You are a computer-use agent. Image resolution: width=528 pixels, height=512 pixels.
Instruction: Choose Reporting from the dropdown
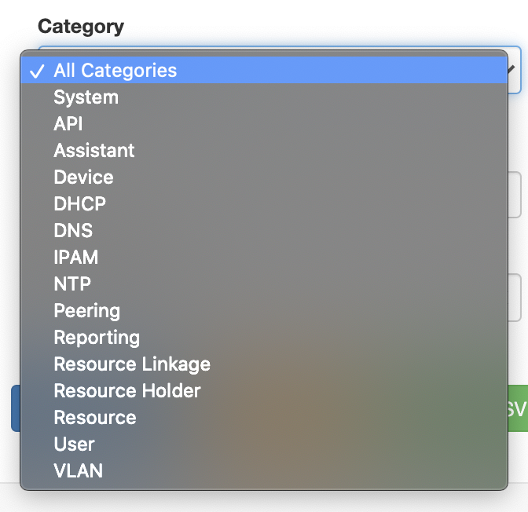pyautogui.click(x=97, y=338)
